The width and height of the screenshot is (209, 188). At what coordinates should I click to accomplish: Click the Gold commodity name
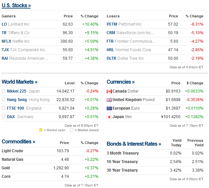point(6,168)
